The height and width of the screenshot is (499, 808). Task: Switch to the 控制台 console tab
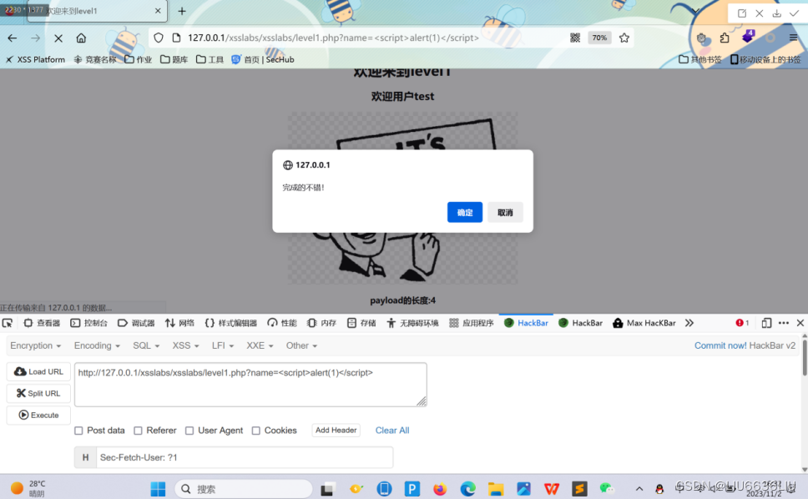[x=89, y=323]
